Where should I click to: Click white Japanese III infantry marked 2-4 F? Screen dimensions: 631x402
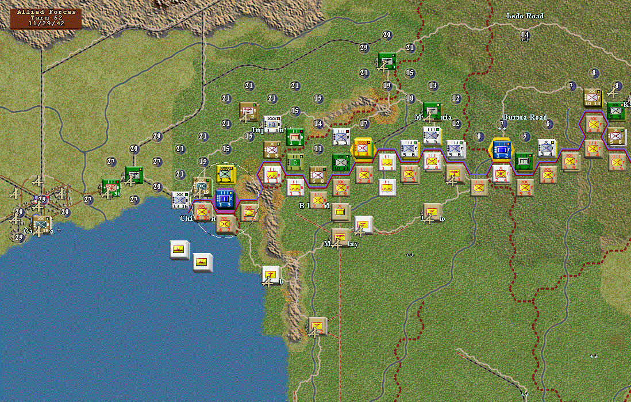pos(432,162)
